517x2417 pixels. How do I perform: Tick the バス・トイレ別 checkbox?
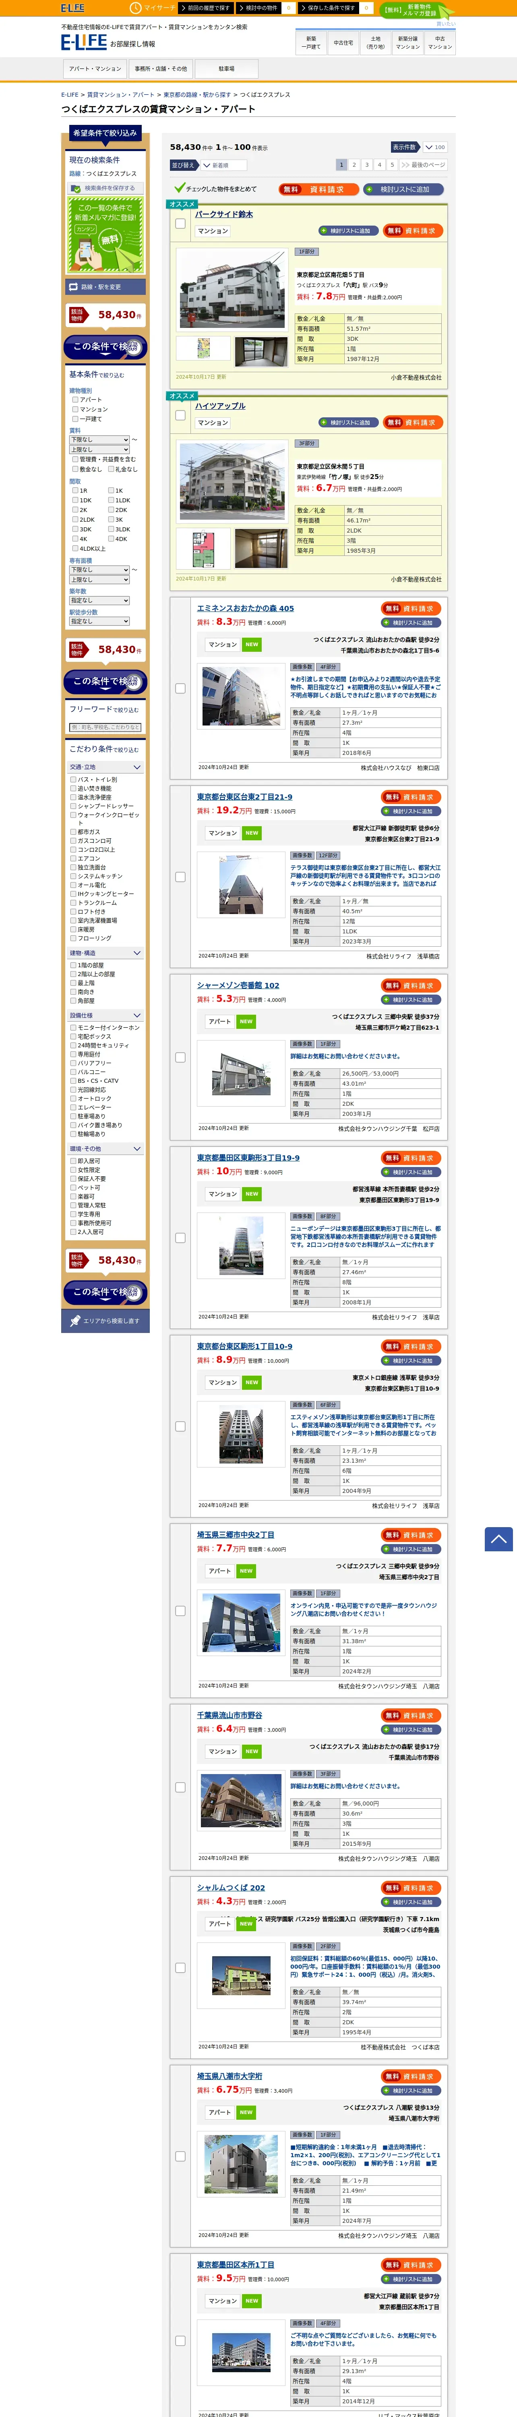click(x=73, y=780)
